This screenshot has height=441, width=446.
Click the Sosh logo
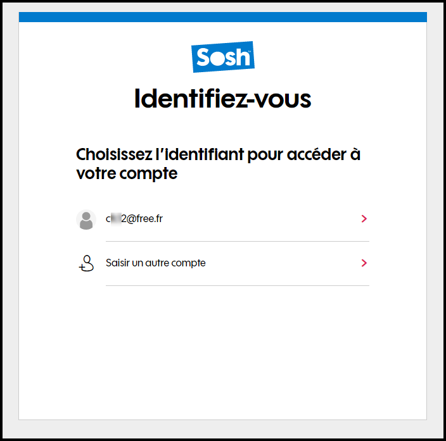point(223,57)
